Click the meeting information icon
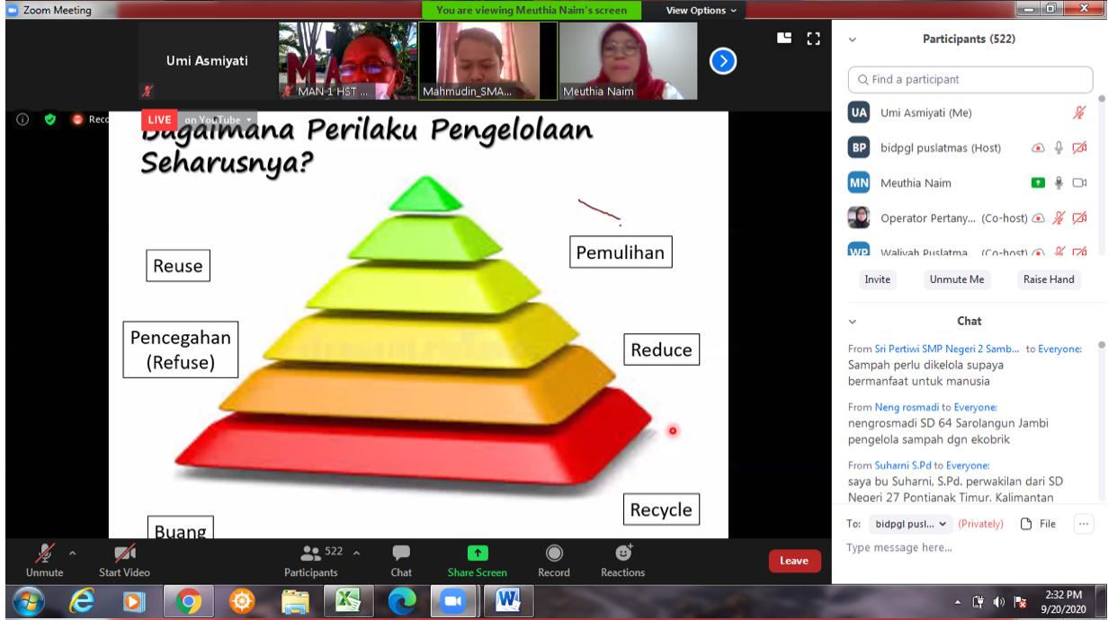Viewport: 1117px width, 620px height. [x=24, y=120]
